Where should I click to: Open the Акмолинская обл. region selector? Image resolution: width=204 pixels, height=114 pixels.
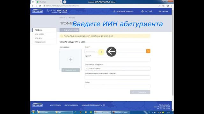click(x=124, y=11)
